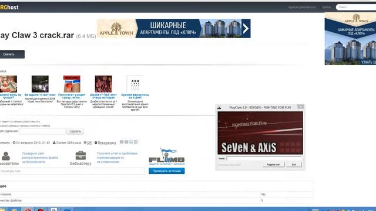This screenshot has height=211, width=376.
Task: Click the briefcase Вебмастеру icon
Action: (x=80, y=155)
